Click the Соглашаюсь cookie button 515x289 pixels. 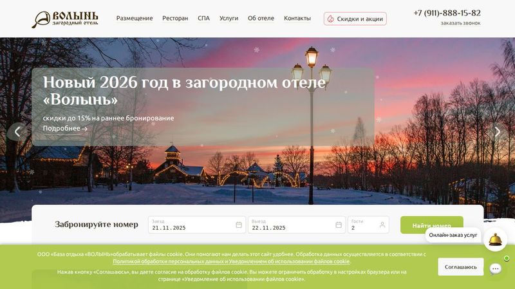click(460, 267)
